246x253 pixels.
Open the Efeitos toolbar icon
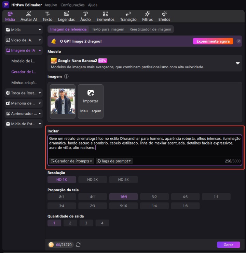164,14
